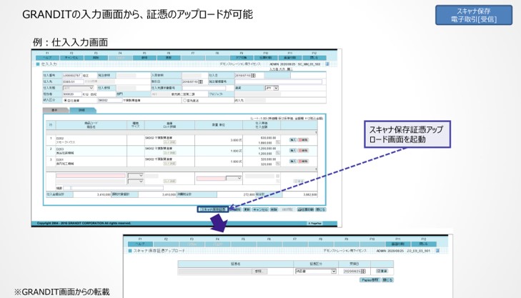The height and width of the screenshot is (298, 521).
Task: Click the blue header icon in the upload window
Action: click(x=437, y=251)
